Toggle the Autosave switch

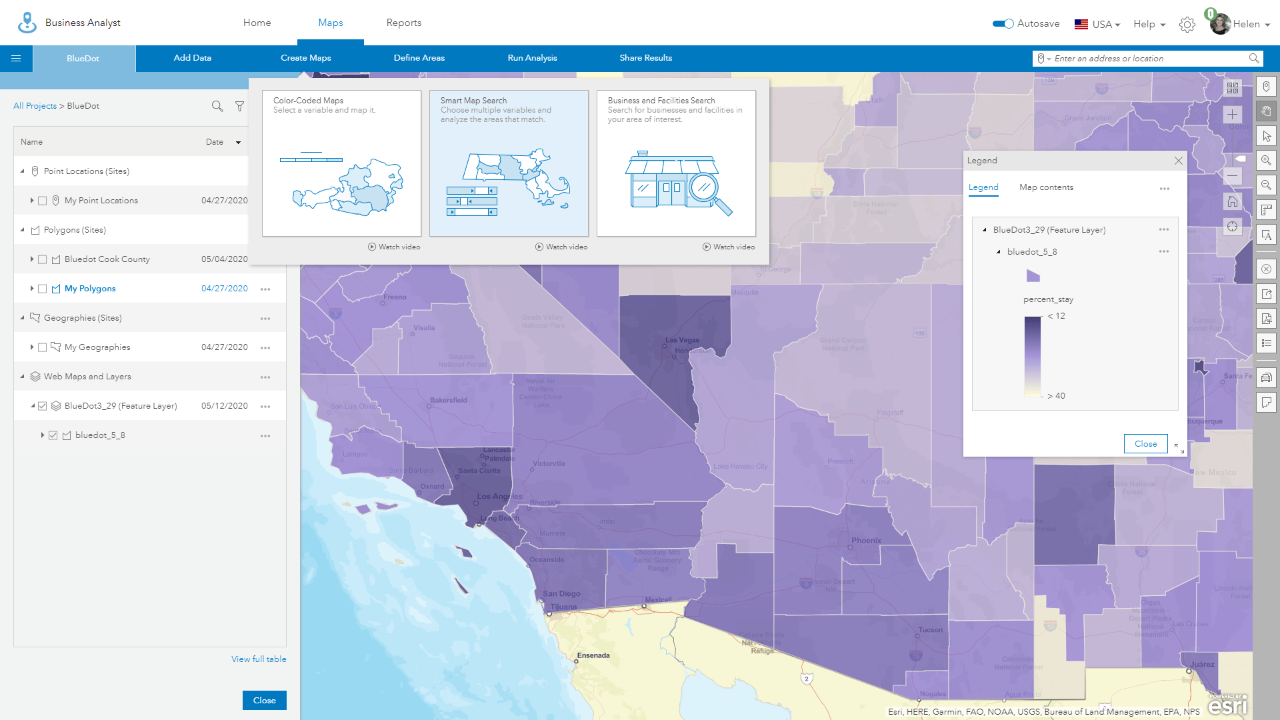(1003, 24)
